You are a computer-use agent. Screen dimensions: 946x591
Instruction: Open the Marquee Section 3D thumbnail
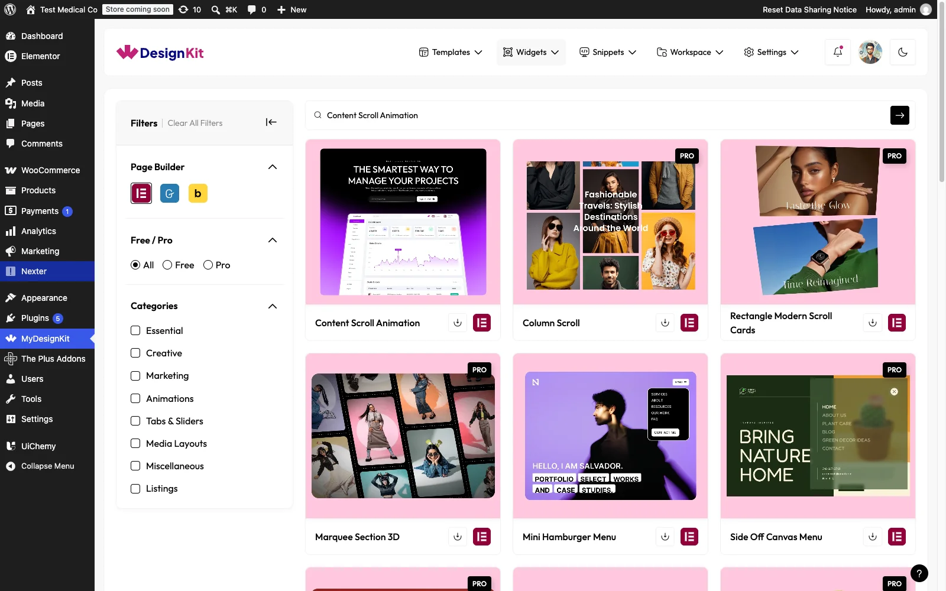pos(403,436)
